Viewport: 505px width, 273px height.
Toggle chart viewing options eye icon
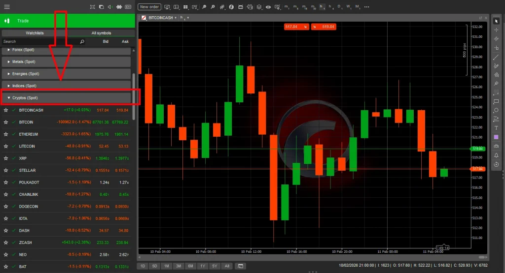pos(268,7)
